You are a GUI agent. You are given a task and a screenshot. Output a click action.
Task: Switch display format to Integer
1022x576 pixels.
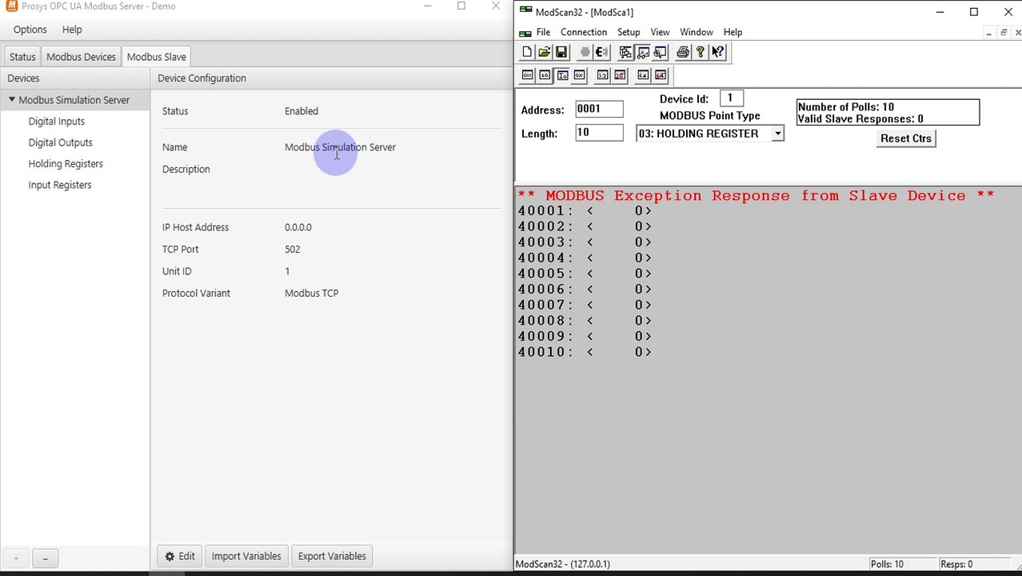point(562,75)
